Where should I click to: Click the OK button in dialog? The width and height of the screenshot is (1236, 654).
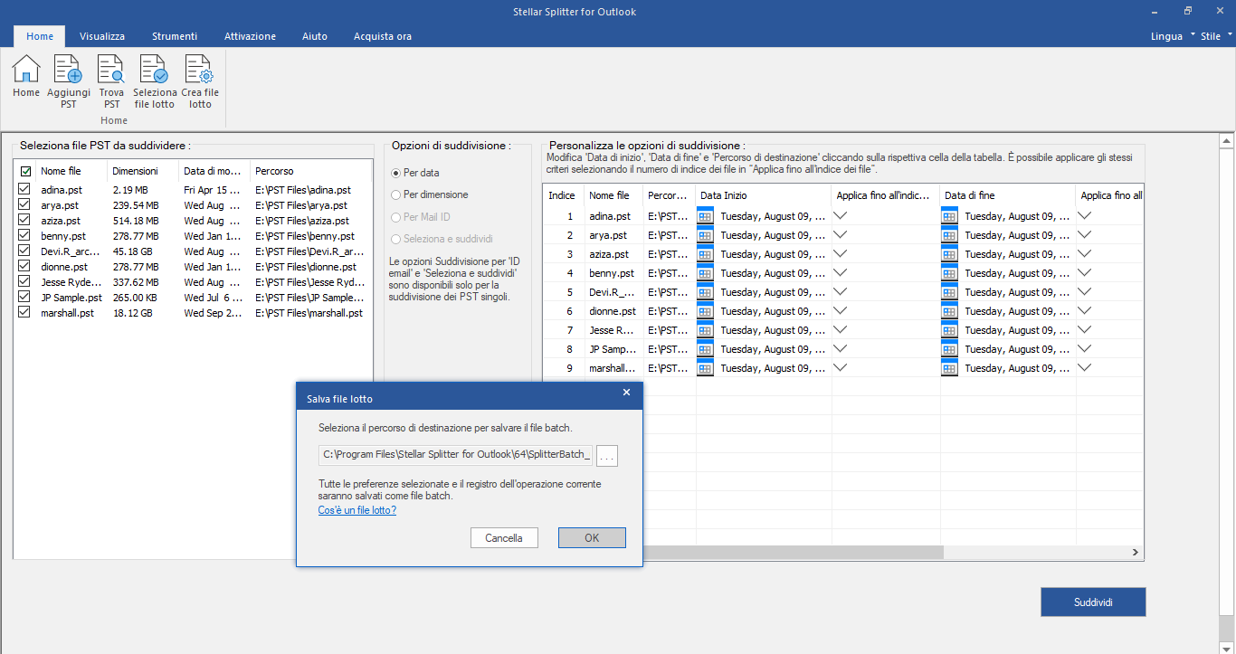[592, 537]
